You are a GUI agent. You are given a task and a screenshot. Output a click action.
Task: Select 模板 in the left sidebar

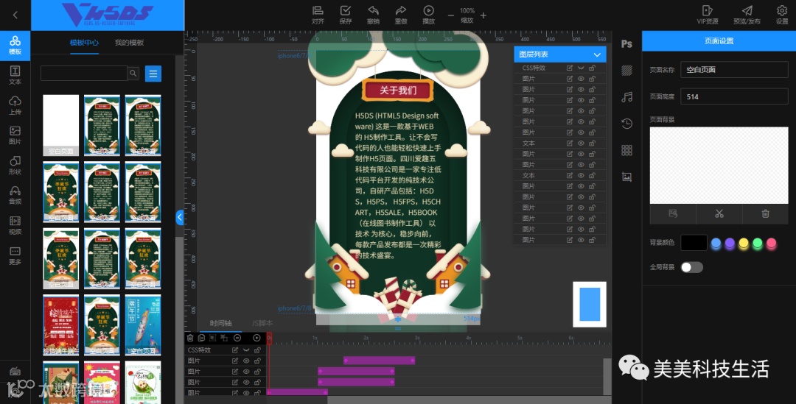coord(15,46)
